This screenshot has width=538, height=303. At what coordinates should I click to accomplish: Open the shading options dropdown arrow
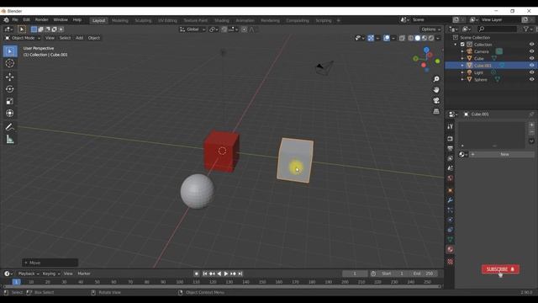(438, 38)
